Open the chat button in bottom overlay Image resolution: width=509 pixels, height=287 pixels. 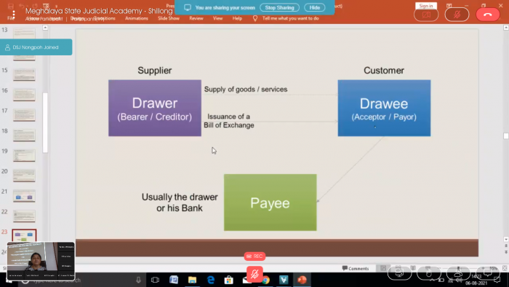[x=488, y=272]
